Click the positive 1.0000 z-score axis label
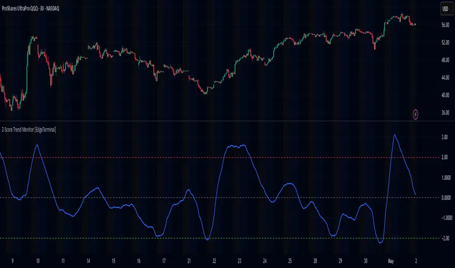455x268 pixels. [x=446, y=177]
